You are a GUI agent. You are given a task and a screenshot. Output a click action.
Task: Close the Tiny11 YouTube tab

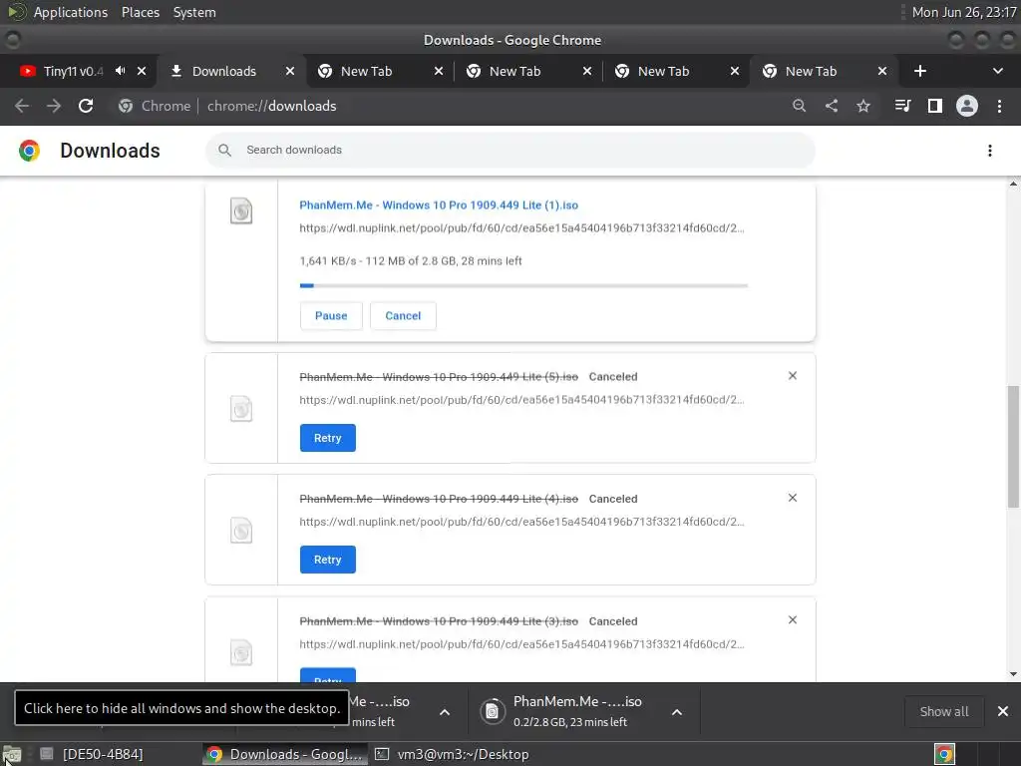(x=142, y=71)
